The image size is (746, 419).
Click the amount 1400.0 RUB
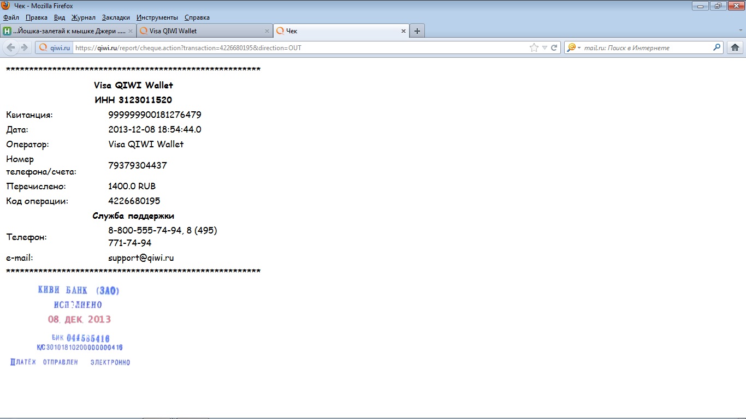point(132,186)
